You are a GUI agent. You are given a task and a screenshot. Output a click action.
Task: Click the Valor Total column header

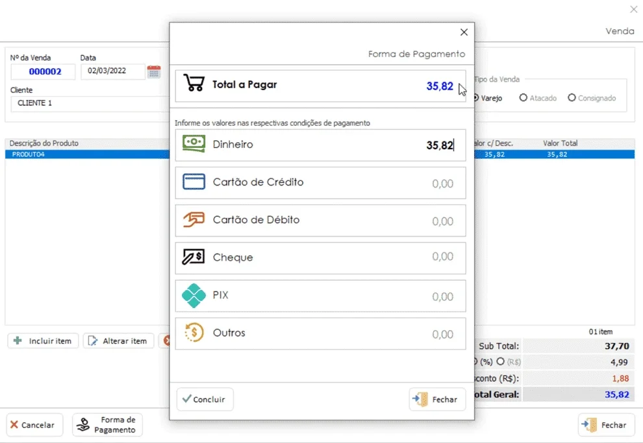pyautogui.click(x=560, y=143)
